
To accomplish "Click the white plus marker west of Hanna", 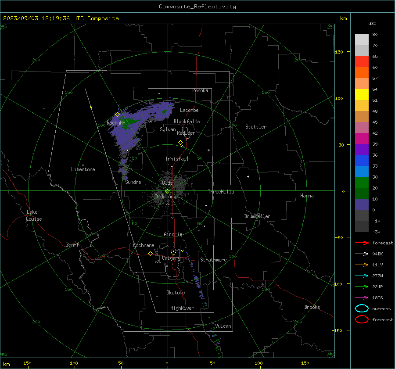I will pos(248,176).
